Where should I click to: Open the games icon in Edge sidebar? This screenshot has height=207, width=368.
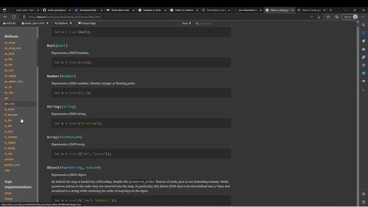(363, 57)
